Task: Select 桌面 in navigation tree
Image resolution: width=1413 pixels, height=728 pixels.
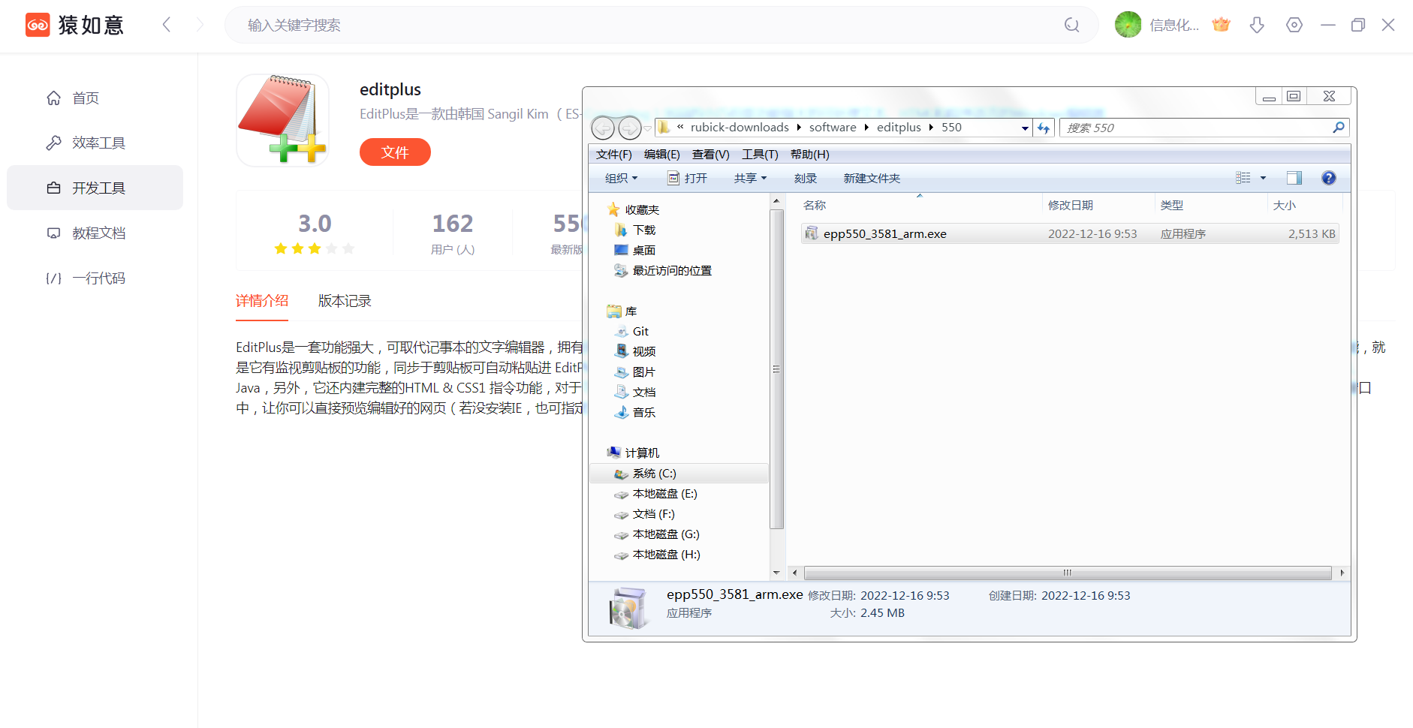Action: [644, 251]
